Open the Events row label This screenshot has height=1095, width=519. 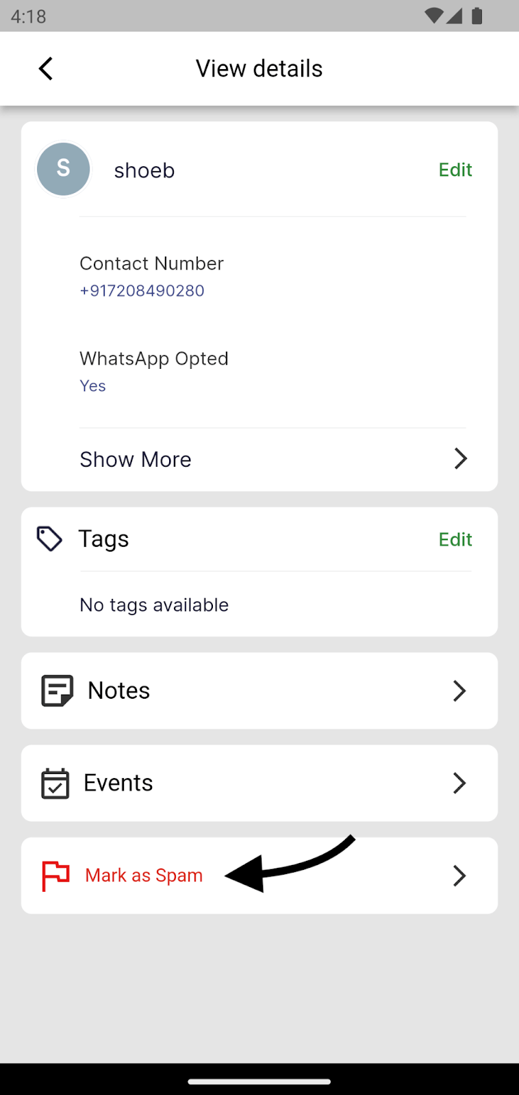[x=118, y=783]
